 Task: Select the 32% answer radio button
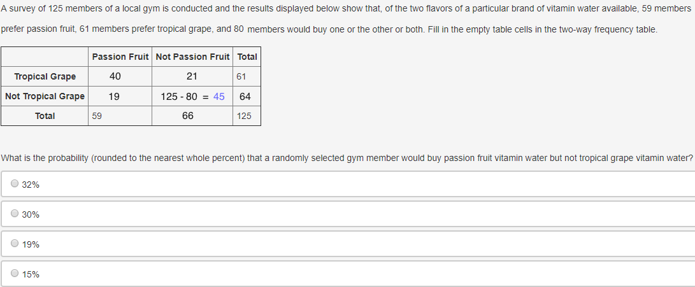tap(15, 185)
